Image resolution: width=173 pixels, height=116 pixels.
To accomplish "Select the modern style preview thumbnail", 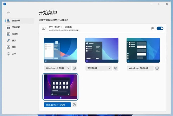I will pyautogui.click(x=102, y=50).
